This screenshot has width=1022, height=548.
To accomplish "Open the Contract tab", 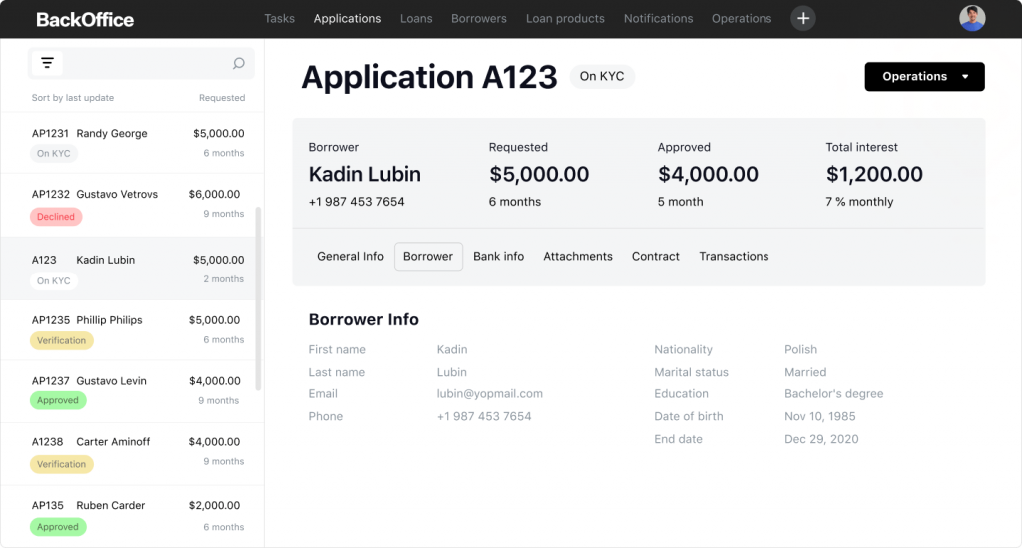I will pos(656,257).
